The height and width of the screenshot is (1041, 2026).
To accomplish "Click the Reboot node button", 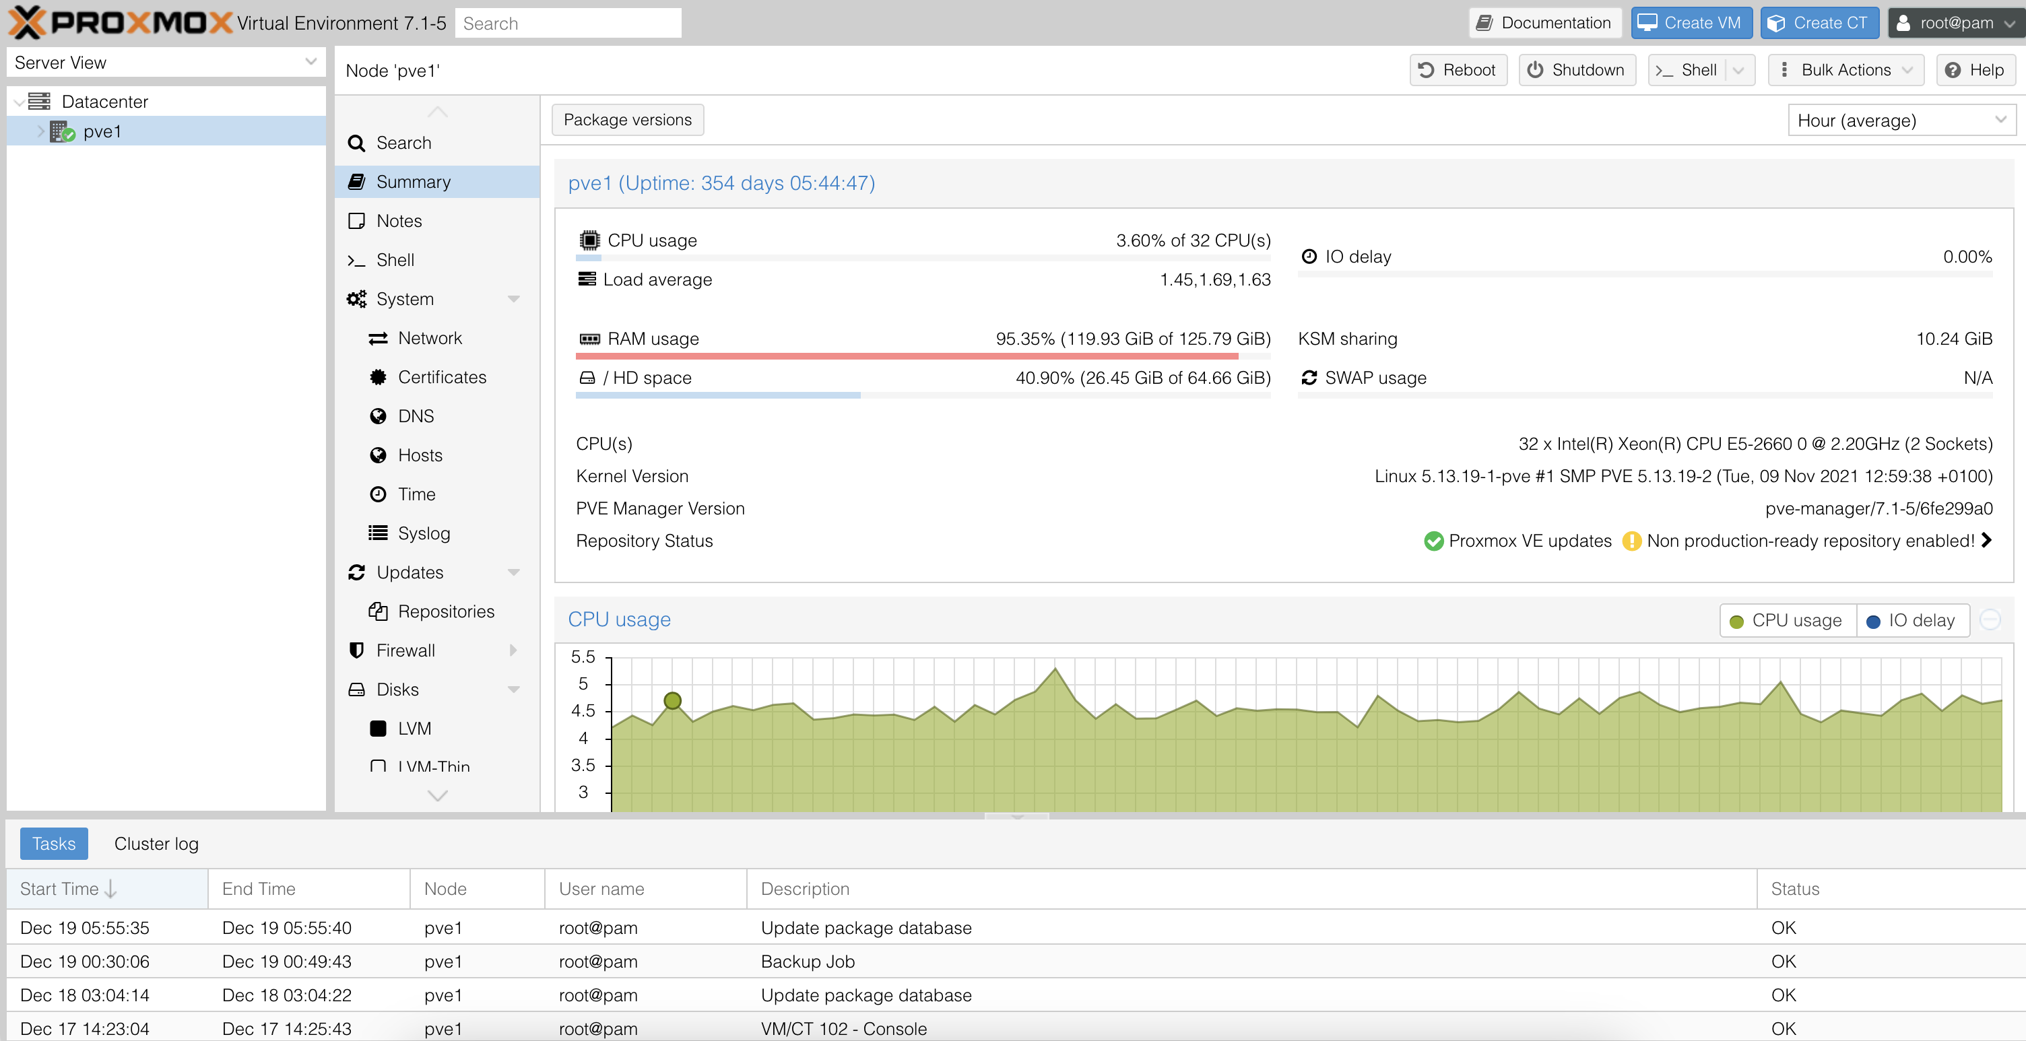I will point(1458,70).
